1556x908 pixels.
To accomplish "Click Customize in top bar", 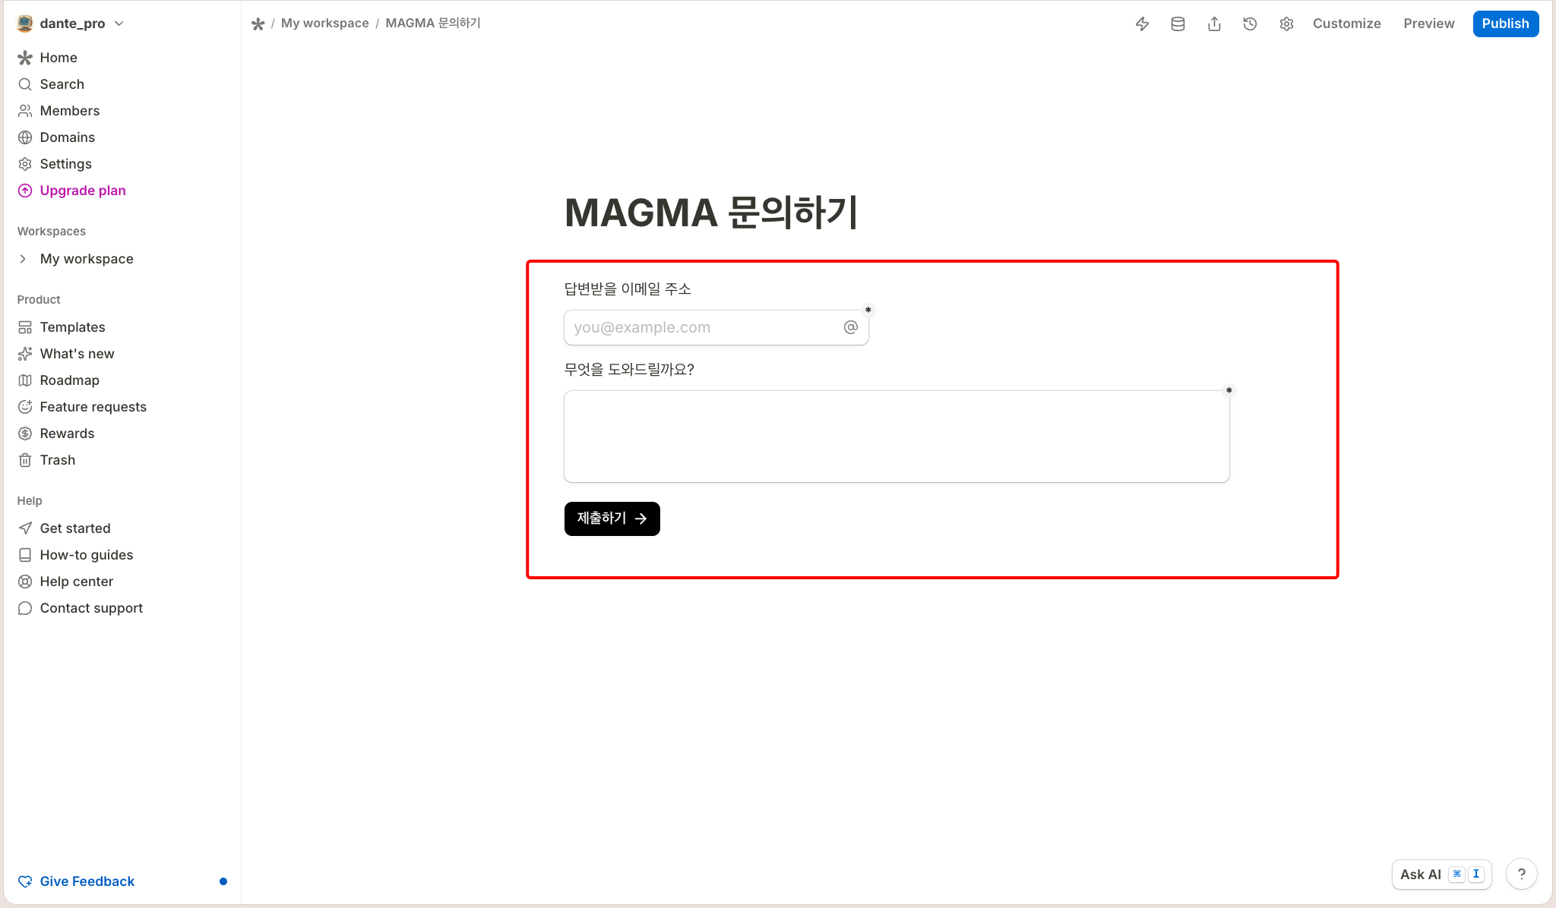I will [1346, 24].
